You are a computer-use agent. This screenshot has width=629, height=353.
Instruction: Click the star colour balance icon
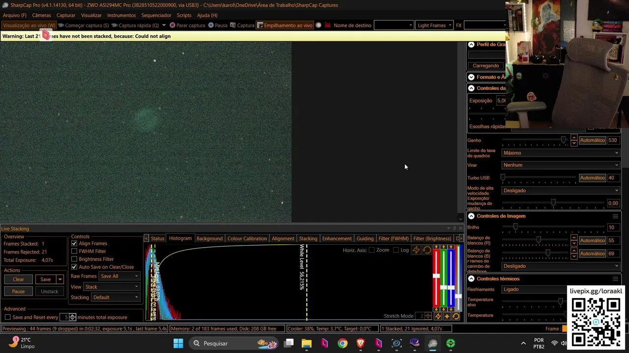click(x=447, y=316)
